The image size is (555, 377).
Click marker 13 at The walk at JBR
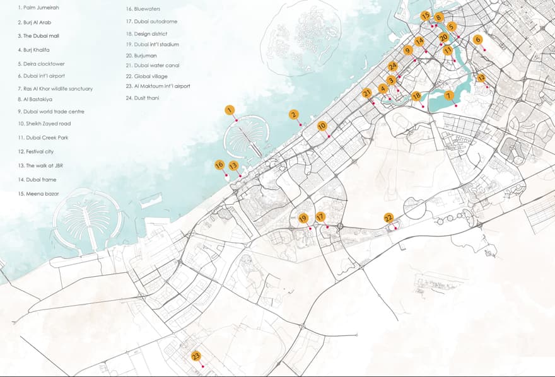tap(233, 165)
